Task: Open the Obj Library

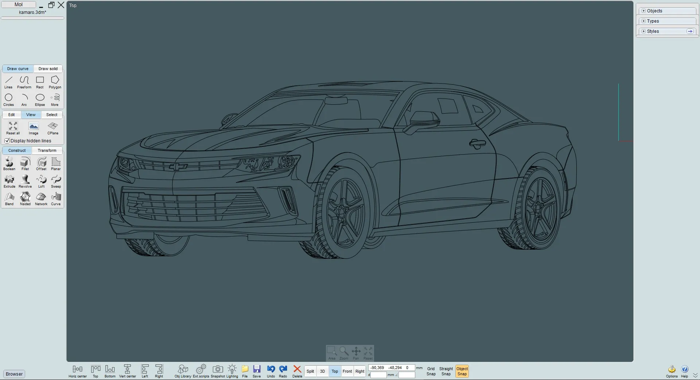Action: pyautogui.click(x=183, y=371)
